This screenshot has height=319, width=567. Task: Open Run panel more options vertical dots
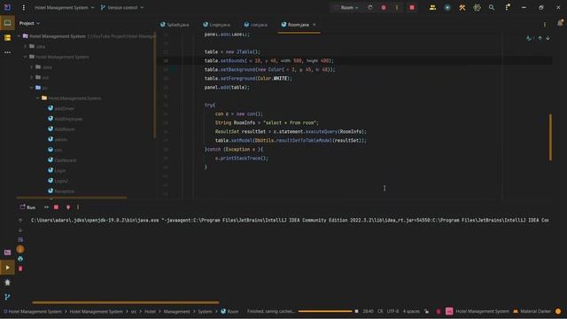click(x=78, y=207)
